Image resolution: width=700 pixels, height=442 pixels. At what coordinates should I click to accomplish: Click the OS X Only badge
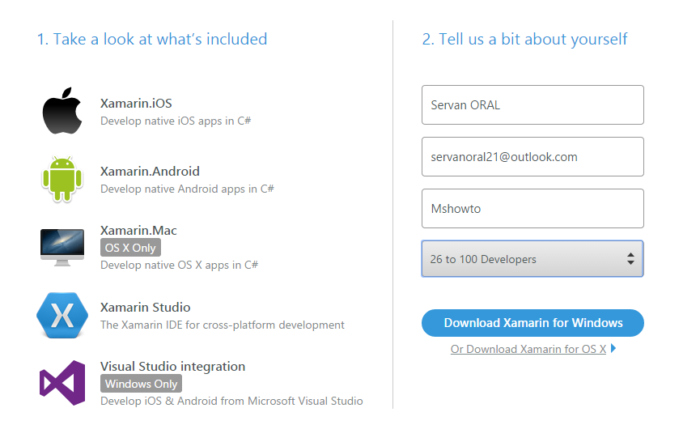point(130,248)
